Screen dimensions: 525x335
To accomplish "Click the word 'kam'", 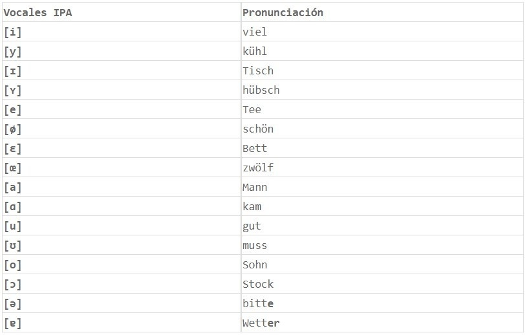I will click(252, 206).
